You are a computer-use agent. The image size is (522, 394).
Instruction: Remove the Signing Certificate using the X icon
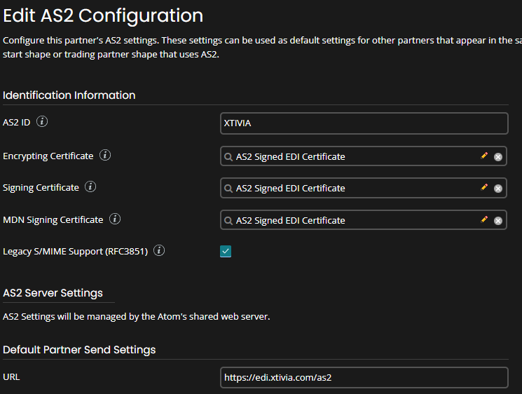click(498, 189)
